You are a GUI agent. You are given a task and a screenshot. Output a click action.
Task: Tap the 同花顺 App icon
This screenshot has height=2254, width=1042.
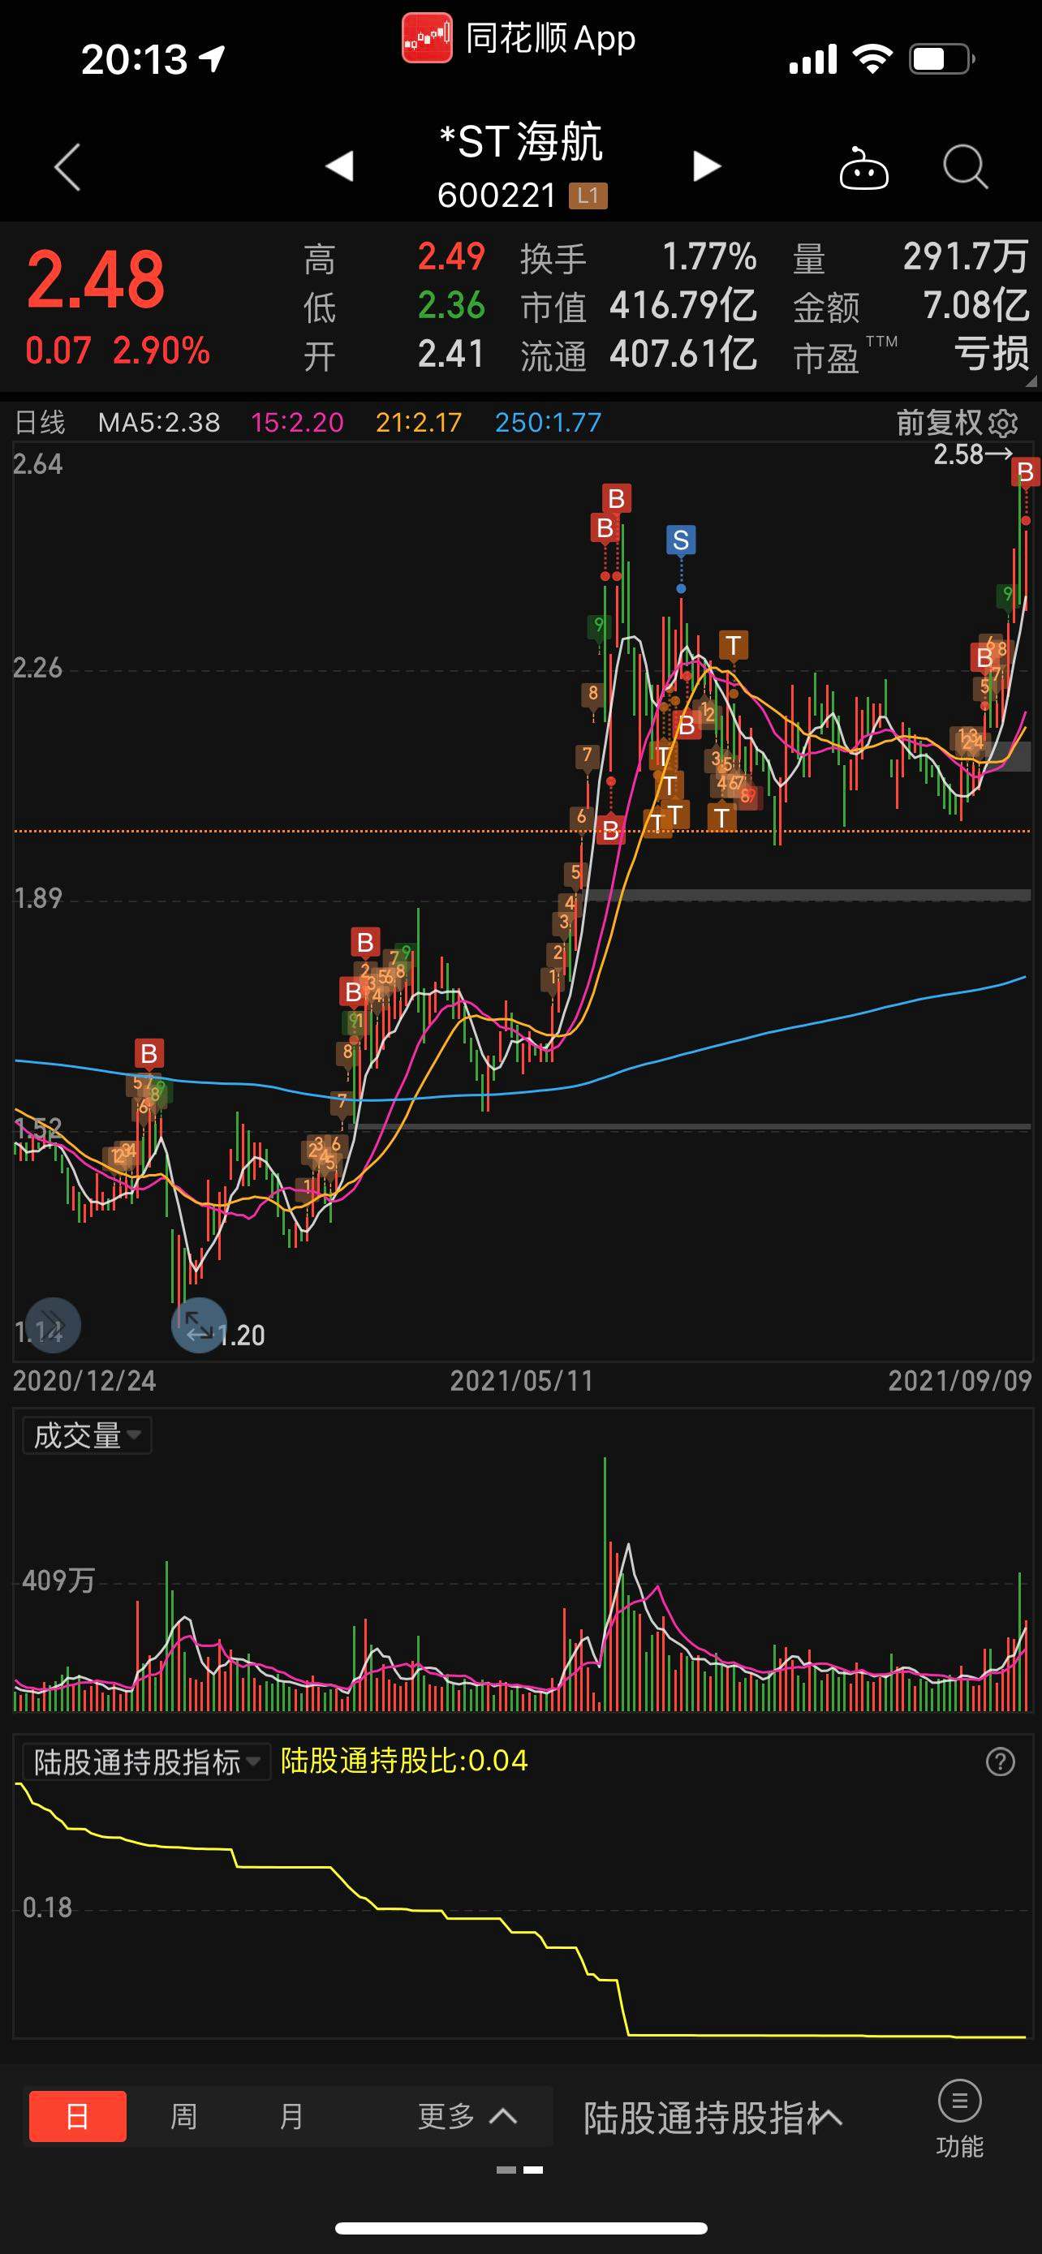point(427,38)
